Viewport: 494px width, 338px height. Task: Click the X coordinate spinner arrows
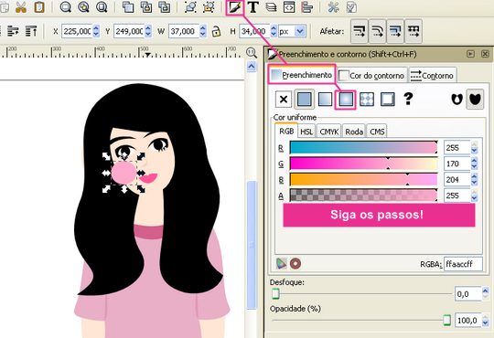(x=96, y=31)
